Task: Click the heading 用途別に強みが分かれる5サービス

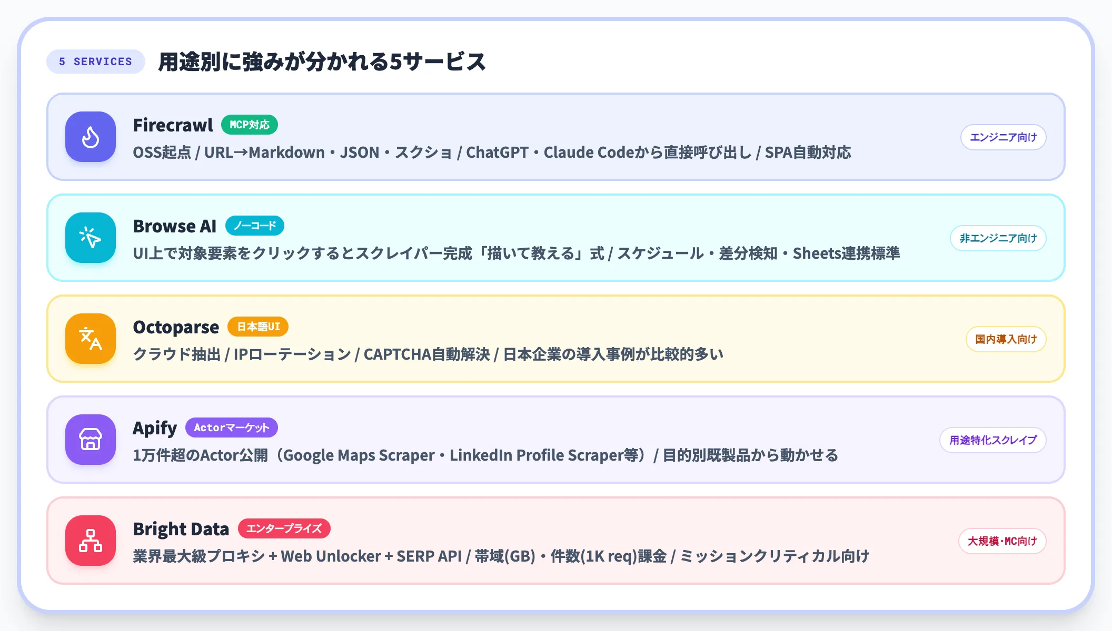Action: tap(322, 62)
